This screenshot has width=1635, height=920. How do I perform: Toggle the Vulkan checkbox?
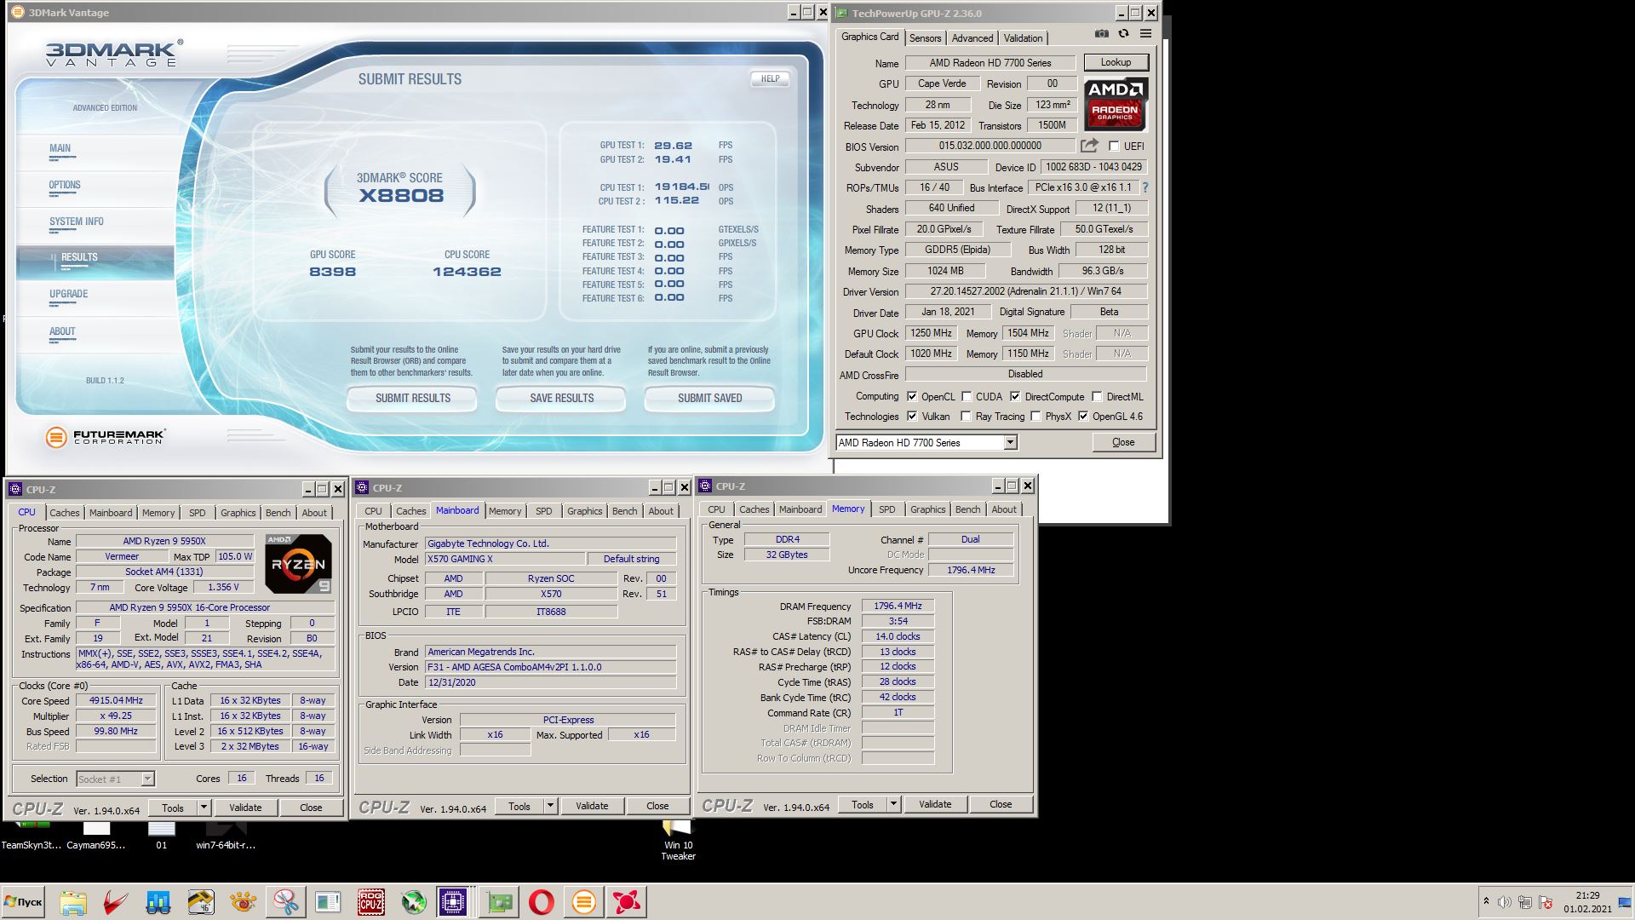pyautogui.click(x=912, y=417)
